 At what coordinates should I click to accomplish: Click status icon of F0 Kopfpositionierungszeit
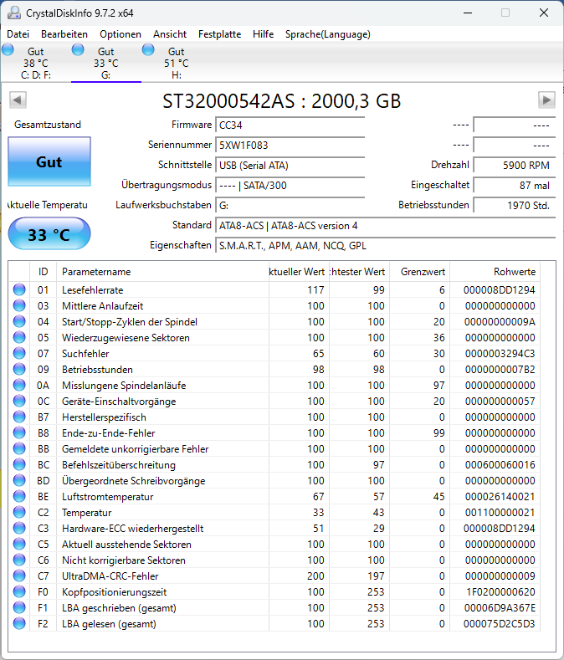click(19, 591)
